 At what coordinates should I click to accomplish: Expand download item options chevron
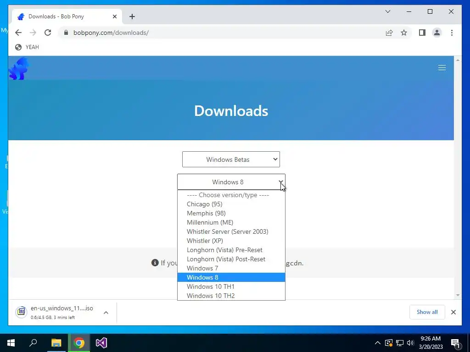[106, 313]
